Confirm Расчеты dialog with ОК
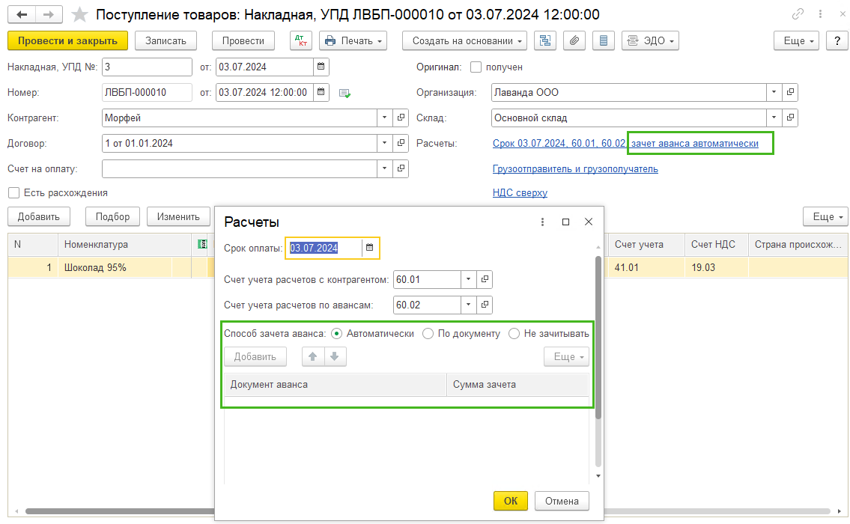Viewport: 850px width, 524px height. (x=511, y=501)
